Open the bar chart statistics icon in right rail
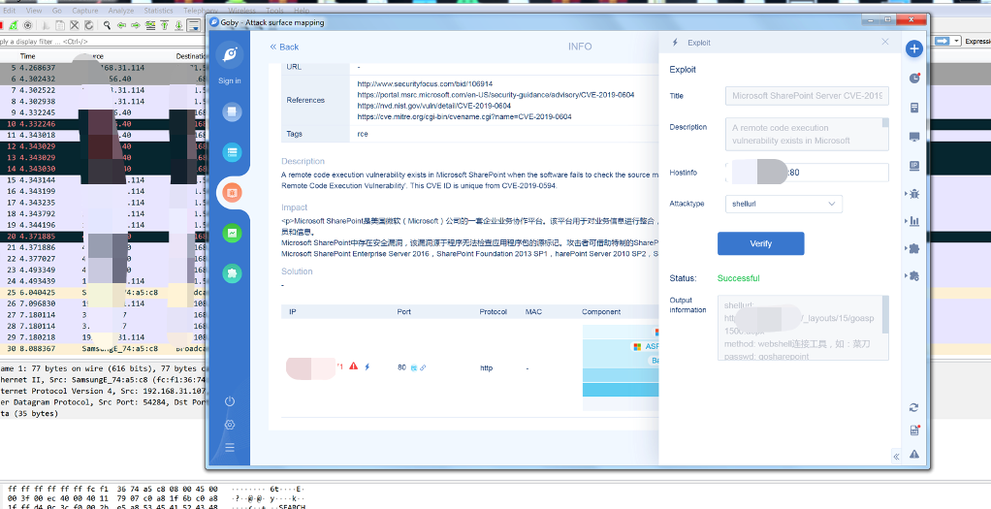Image resolution: width=991 pixels, height=509 pixels. coord(913,221)
